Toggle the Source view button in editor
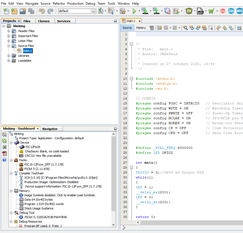 click(127, 28)
